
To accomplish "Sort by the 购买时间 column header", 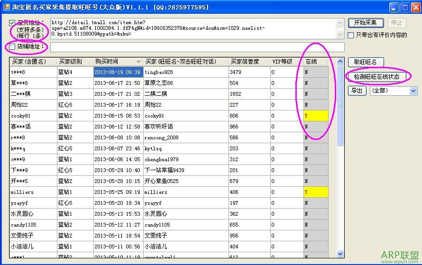I will point(118,62).
